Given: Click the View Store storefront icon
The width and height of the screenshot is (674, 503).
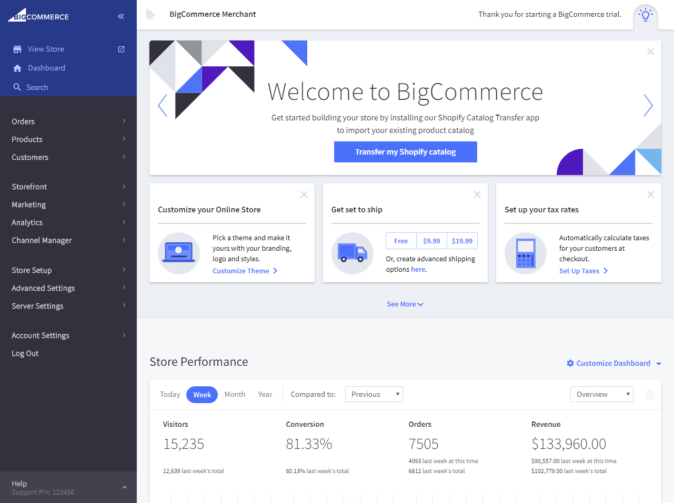Looking at the screenshot, I should 17,49.
